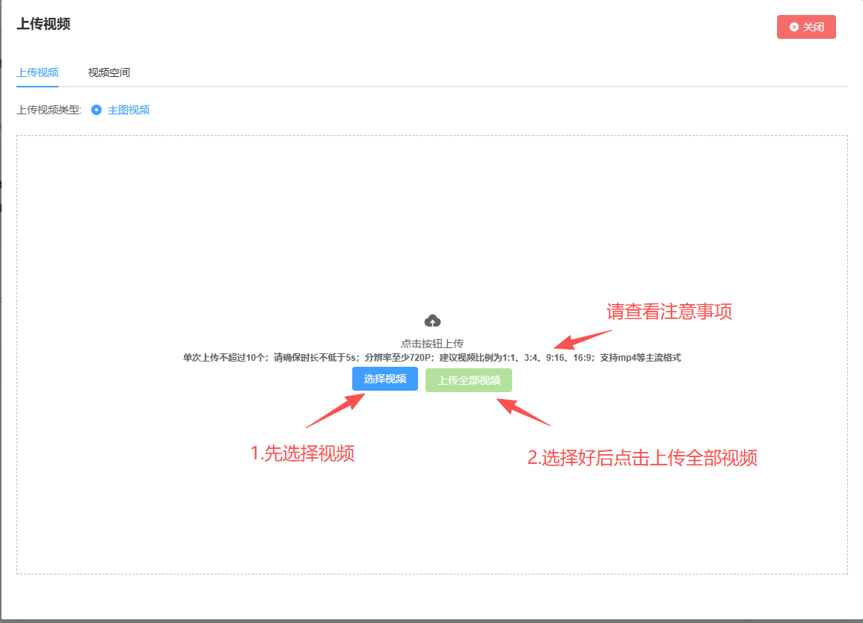Viewport: 863px width, 623px height.
Task: Click the 点击按钮上传 hint text
Action: tap(432, 344)
